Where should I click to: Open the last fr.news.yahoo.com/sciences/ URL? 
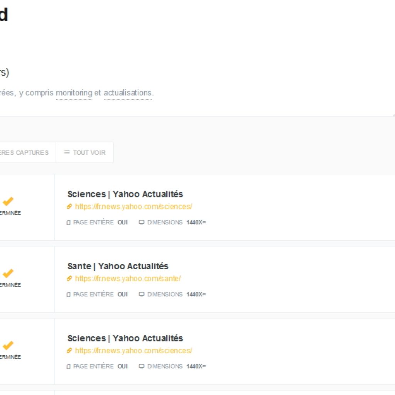133,351
